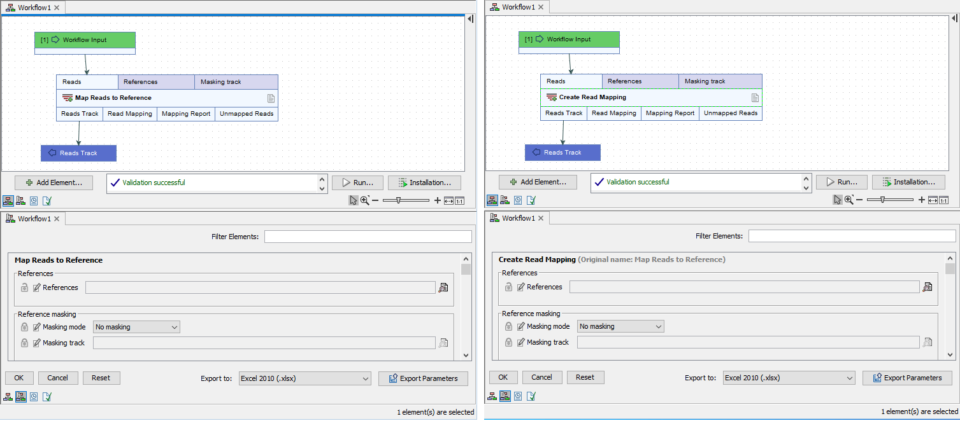Select the text-based workflow view icon
The width and height of the screenshot is (960, 421).
[21, 200]
